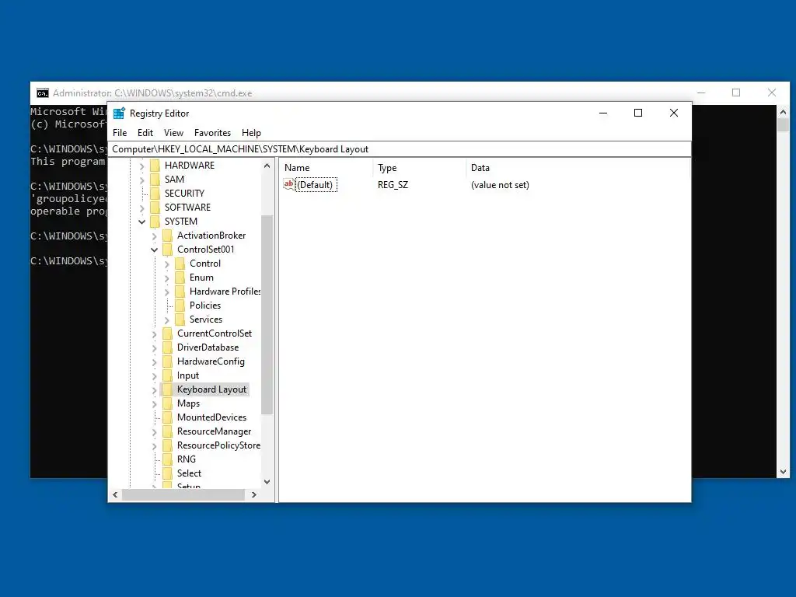Select the SECURITY folder icon

(x=155, y=194)
